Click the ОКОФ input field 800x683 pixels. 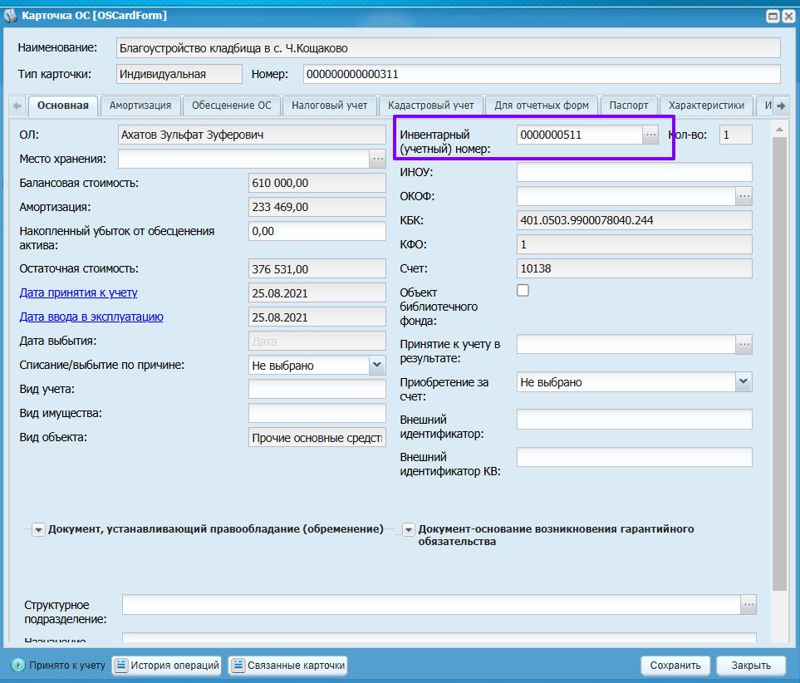tap(626, 196)
